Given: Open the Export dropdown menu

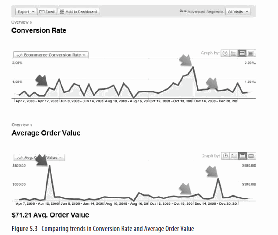Looking at the screenshot, I should (x=25, y=11).
